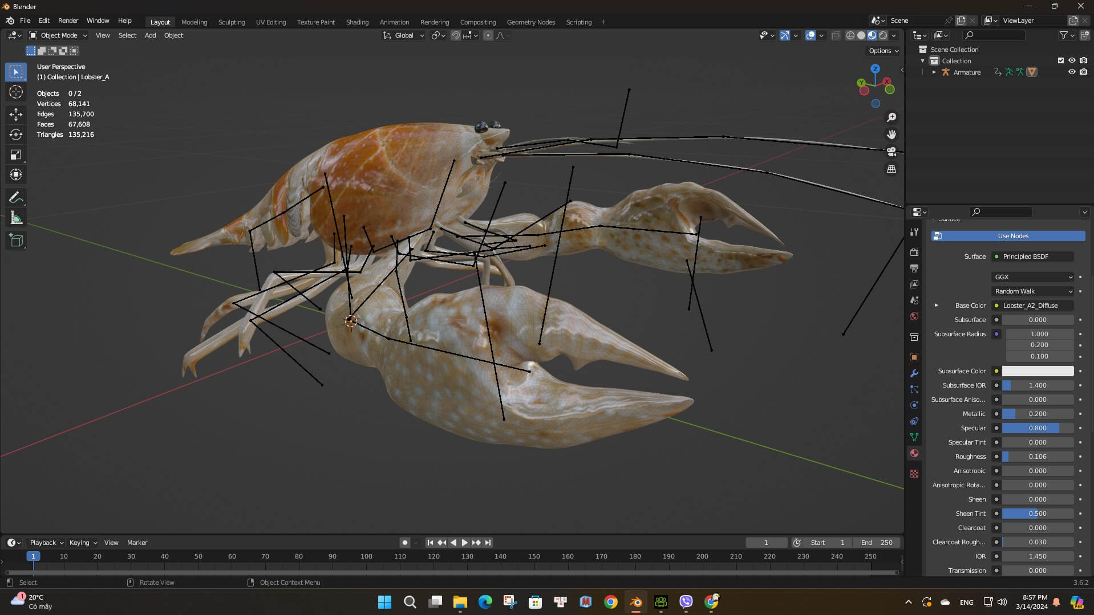Click the pan view hand icon
1094x615 pixels.
click(x=892, y=135)
